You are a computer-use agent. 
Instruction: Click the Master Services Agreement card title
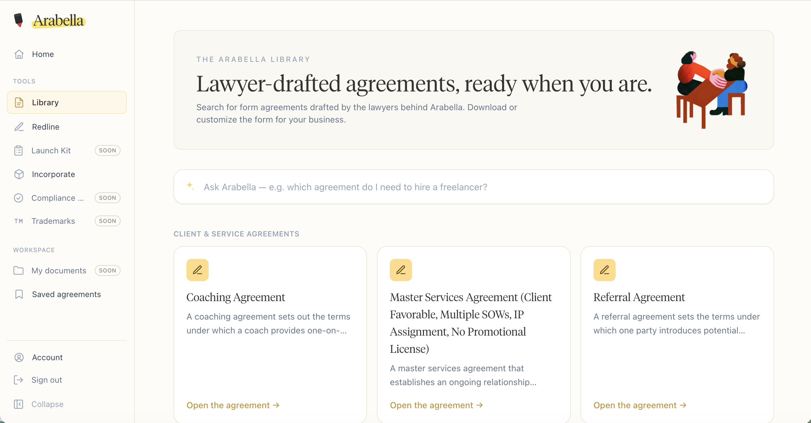pyautogui.click(x=471, y=323)
